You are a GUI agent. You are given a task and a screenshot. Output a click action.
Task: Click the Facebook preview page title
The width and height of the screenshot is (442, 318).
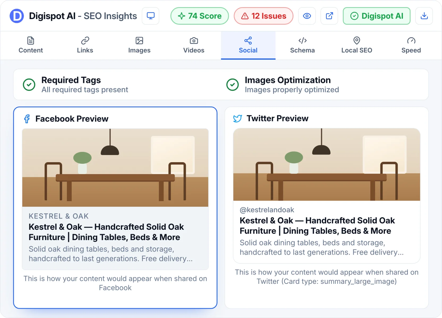point(106,232)
